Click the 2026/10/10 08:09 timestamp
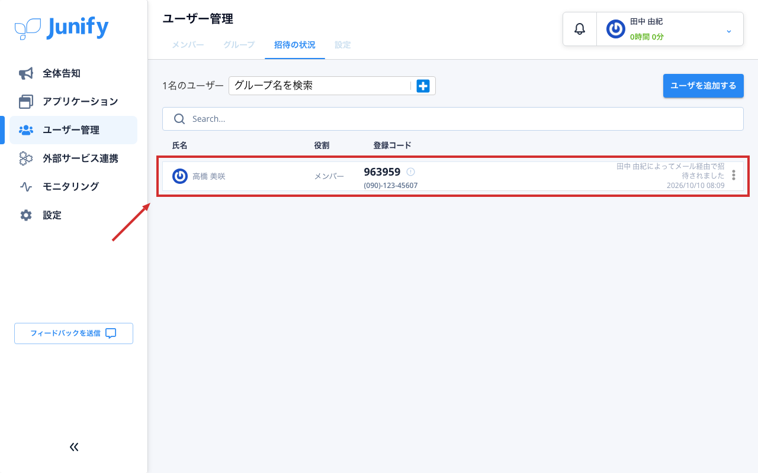Screen dimensions: 758x473 (695, 186)
